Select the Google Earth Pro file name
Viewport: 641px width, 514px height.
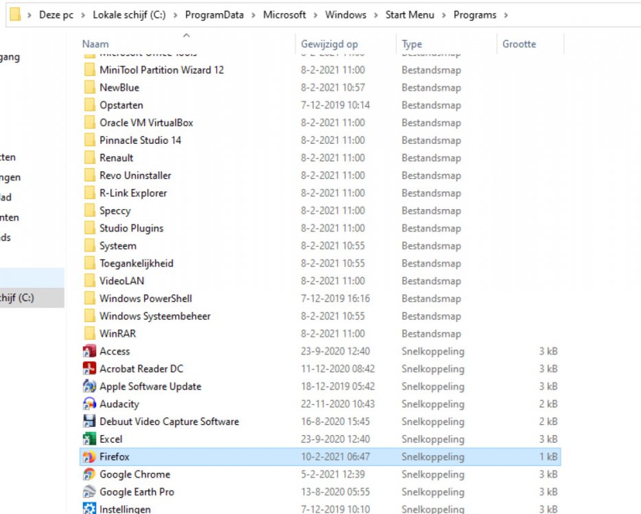click(137, 492)
